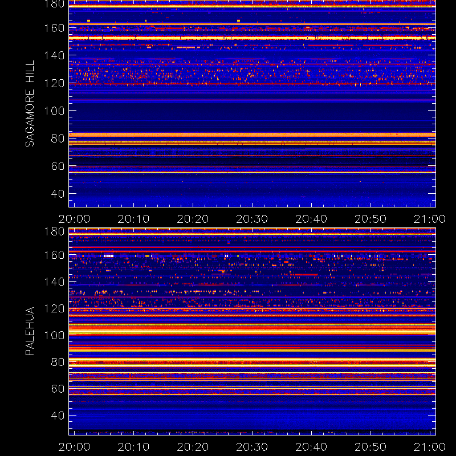Click 40 tick on Sagamore Hill axis

[x=58, y=194]
